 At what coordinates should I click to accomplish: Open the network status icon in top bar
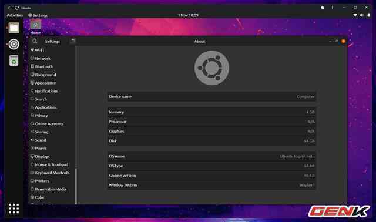[355, 15]
